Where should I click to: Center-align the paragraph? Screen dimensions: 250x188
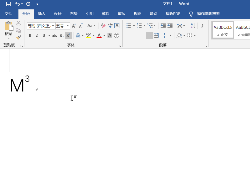click(136, 35)
